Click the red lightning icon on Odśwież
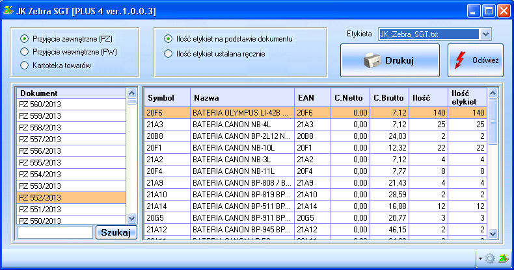The width and height of the screenshot is (514, 270). coord(461,60)
